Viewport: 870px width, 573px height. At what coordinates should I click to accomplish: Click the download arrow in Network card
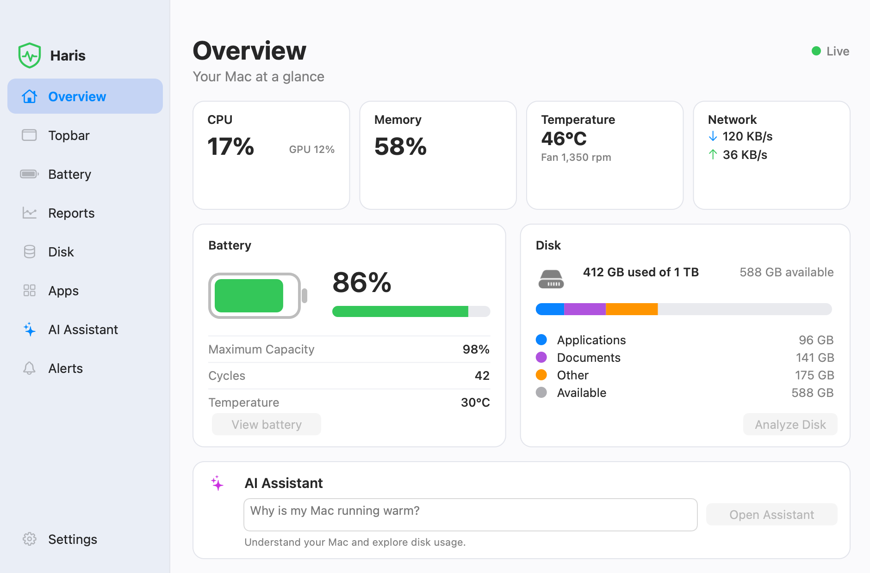[713, 136]
